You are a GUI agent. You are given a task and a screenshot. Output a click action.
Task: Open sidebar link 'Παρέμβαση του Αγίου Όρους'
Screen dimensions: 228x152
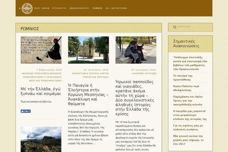point(188,100)
